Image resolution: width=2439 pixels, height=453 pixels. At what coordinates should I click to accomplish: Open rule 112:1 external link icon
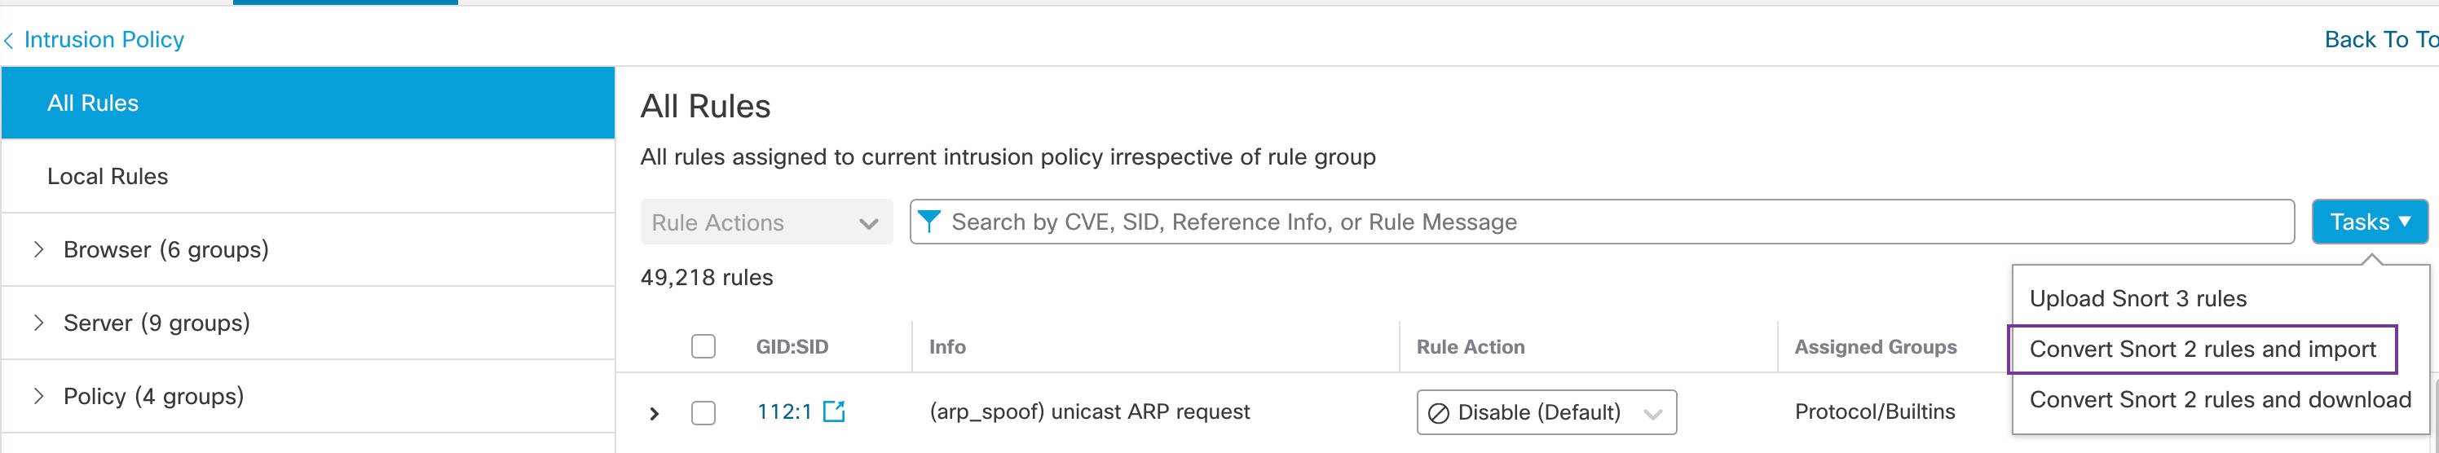tap(834, 411)
